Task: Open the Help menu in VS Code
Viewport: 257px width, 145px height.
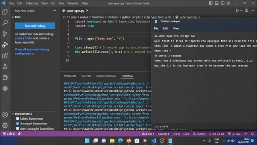Action: pyautogui.click(x=85, y=3)
